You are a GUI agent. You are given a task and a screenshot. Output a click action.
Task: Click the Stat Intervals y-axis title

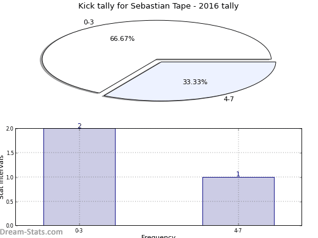point(2,177)
